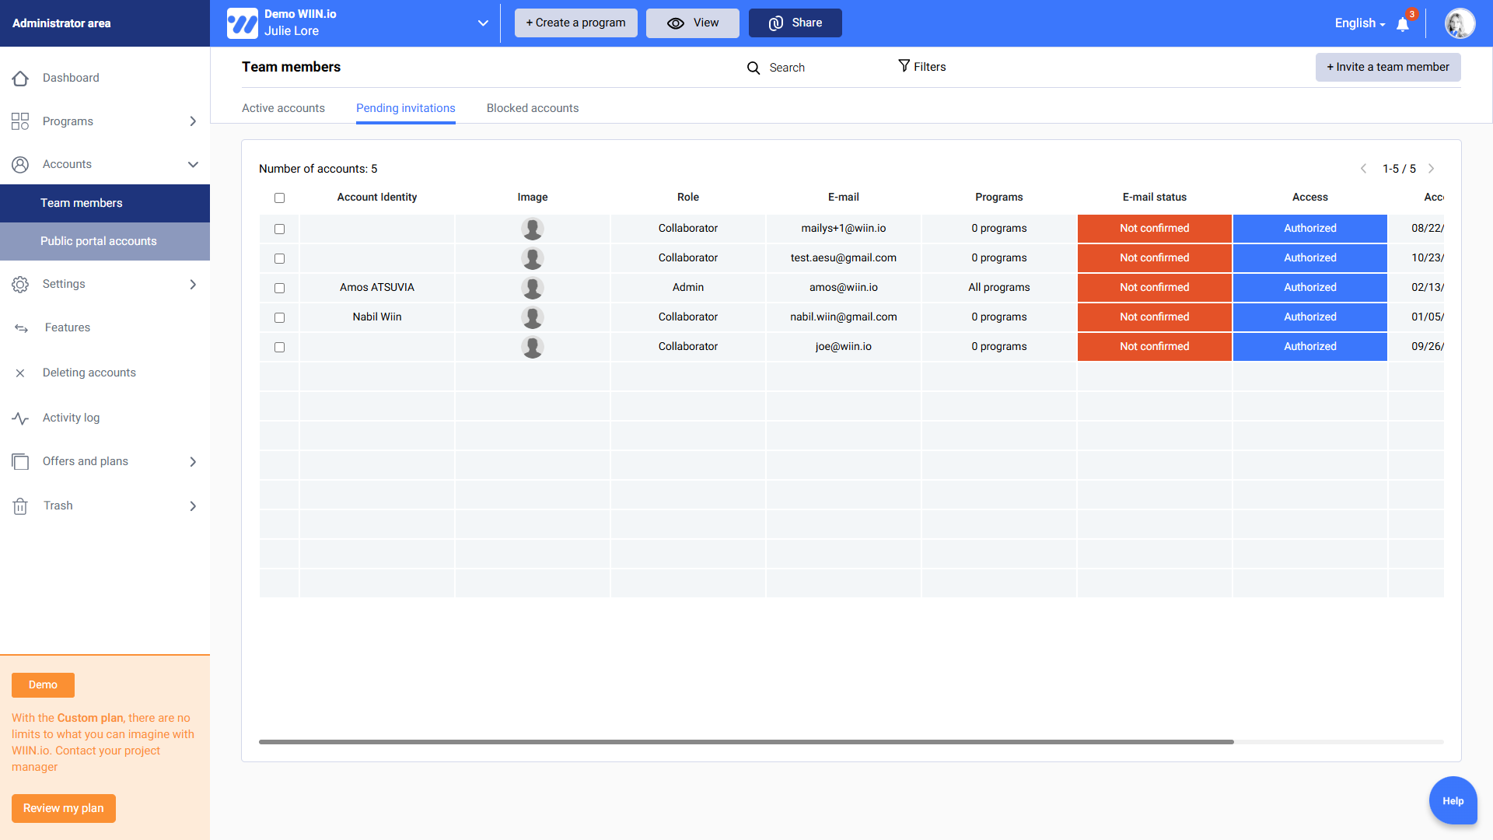Click the Settings gear icon
This screenshot has height=840, width=1493.
[x=20, y=285]
